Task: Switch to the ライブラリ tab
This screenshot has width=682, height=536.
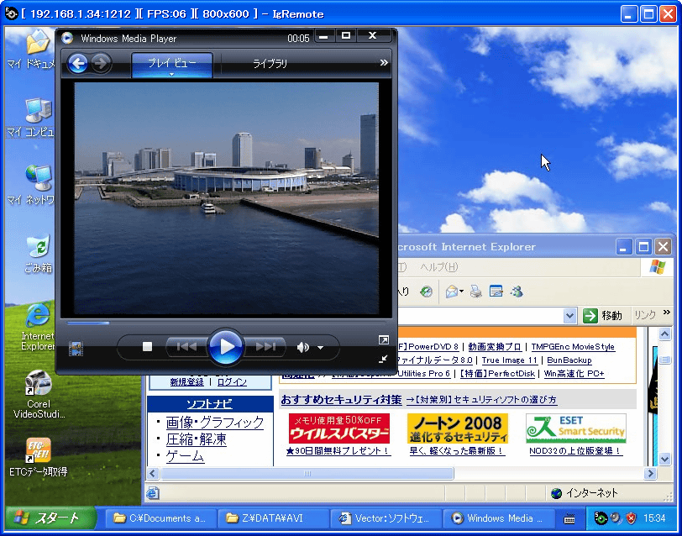Action: point(270,64)
